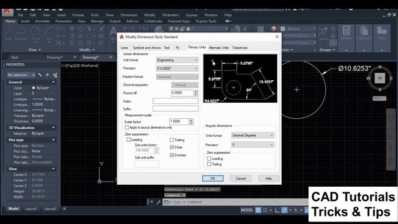Click Help in Modify Dimension Style dialog

tap(269, 179)
